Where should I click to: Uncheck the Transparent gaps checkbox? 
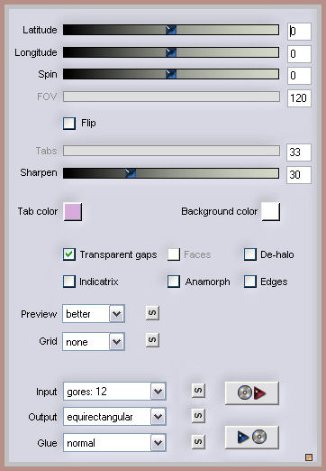tap(69, 254)
